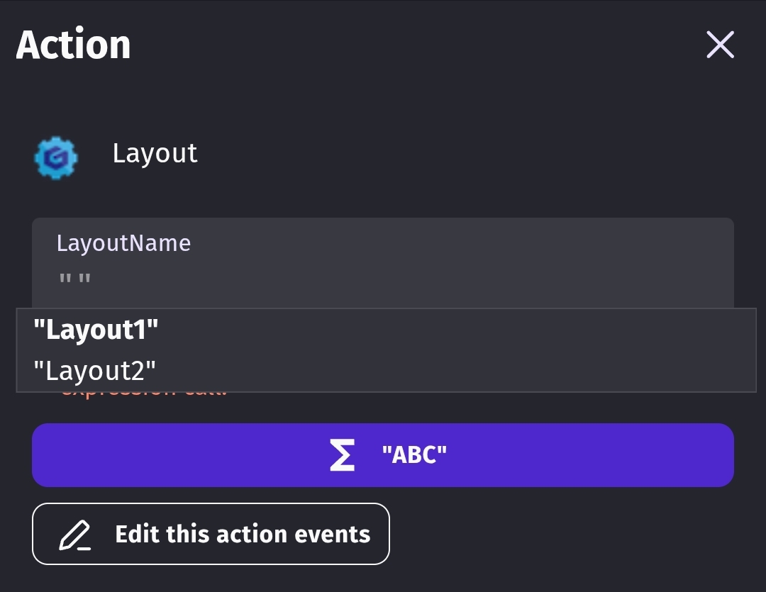Click the "ABC" label on purple button
Screen dimensions: 766x592
(414, 454)
